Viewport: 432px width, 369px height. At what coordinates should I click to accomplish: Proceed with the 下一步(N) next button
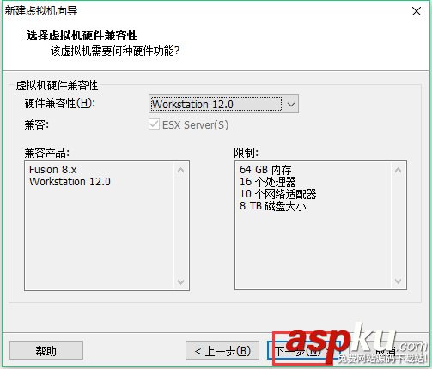tap(302, 350)
